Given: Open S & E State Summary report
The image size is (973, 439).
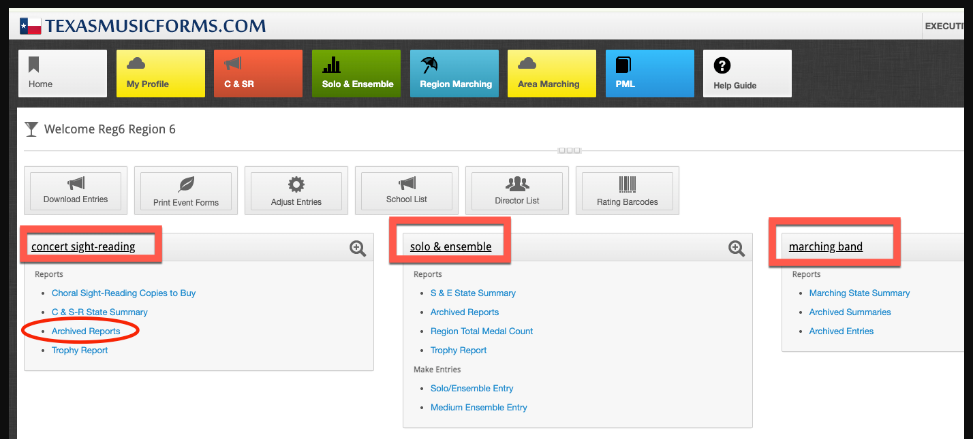Looking at the screenshot, I should click(473, 293).
